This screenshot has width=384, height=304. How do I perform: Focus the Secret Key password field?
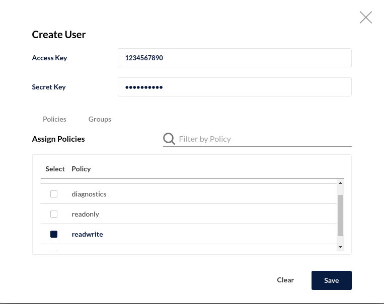point(235,87)
